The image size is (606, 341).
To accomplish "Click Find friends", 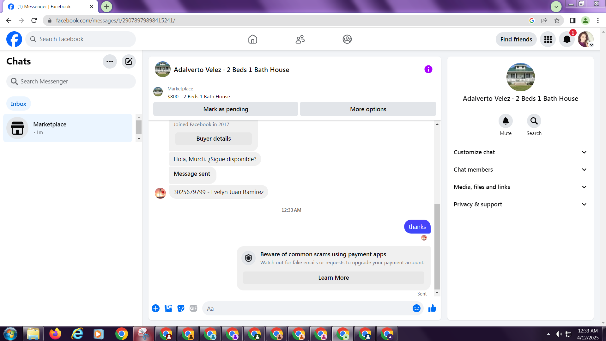I will pos(516,39).
